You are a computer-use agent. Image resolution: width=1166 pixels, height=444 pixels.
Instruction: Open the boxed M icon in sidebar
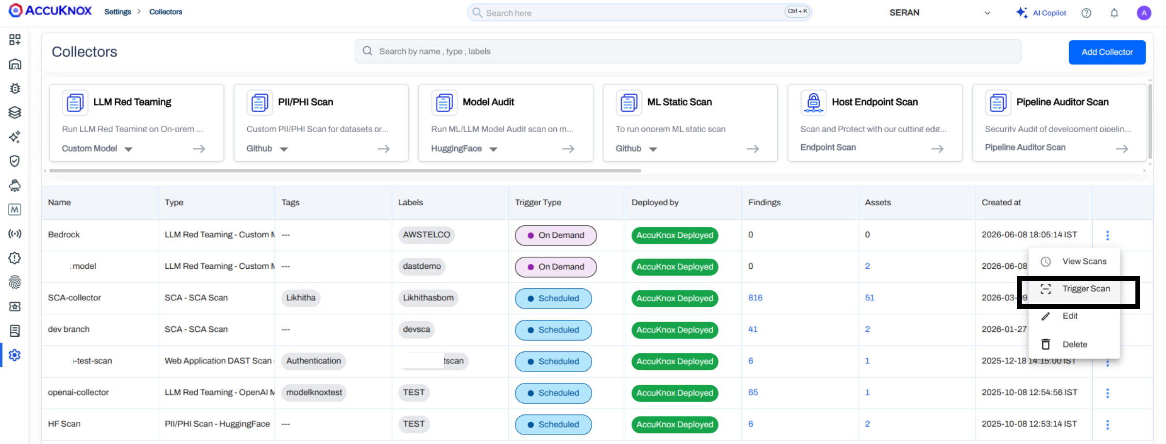click(x=15, y=210)
